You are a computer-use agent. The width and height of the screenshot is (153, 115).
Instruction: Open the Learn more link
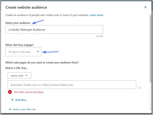(x=96, y=15)
